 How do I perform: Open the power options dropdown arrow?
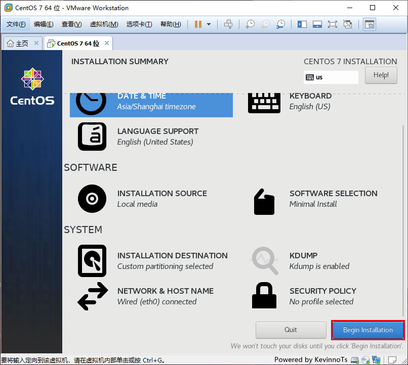(x=209, y=24)
